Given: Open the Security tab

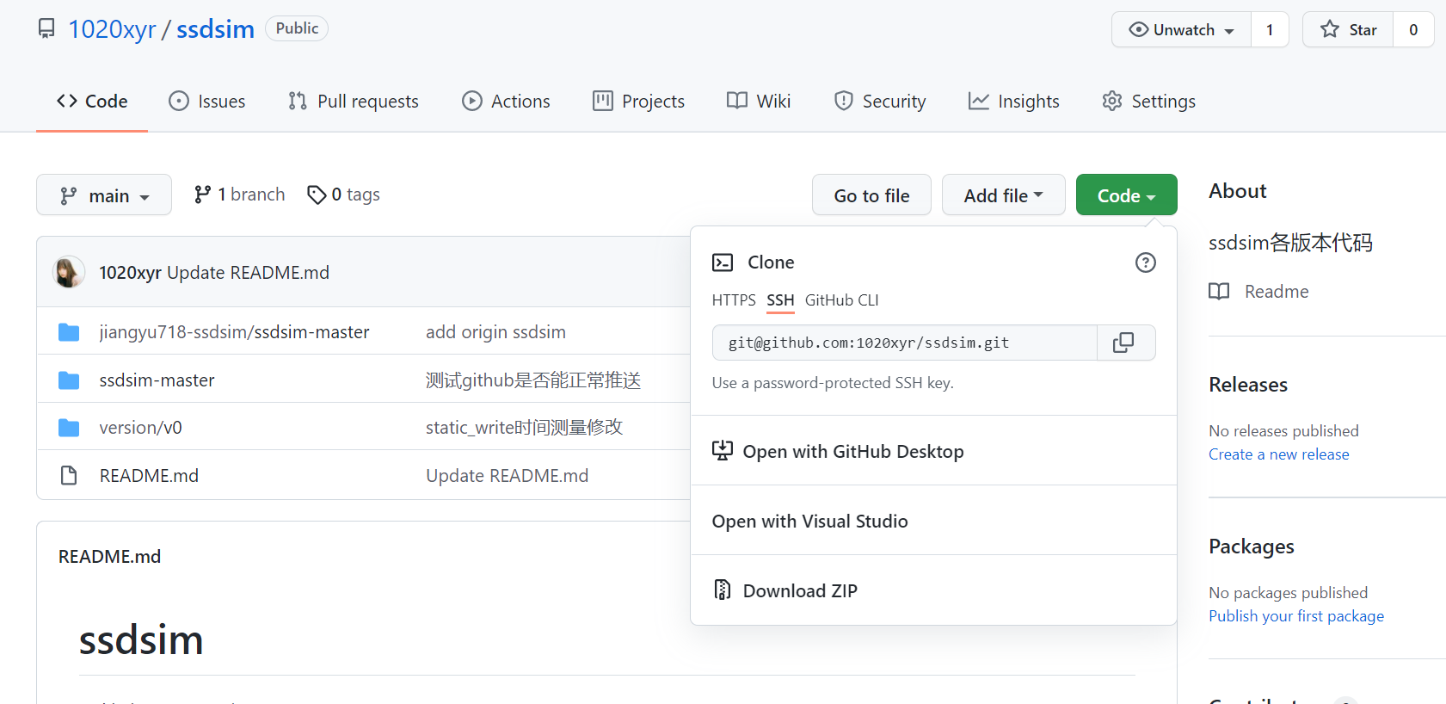Looking at the screenshot, I should click(880, 101).
